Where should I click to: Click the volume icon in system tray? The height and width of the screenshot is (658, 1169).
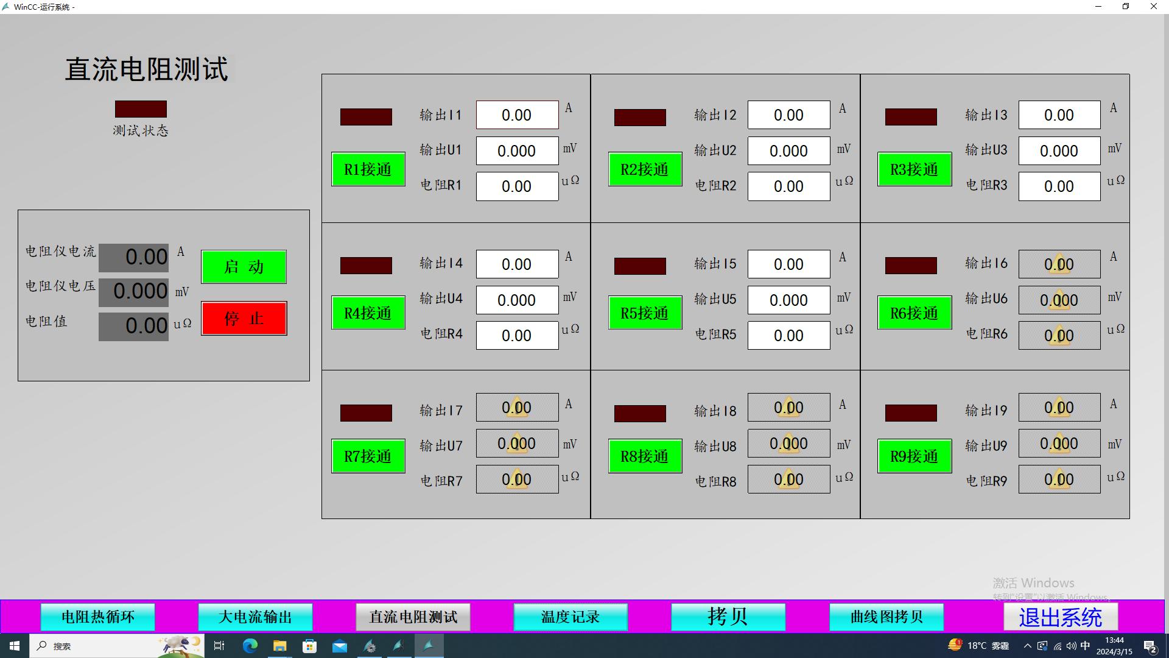(1071, 646)
